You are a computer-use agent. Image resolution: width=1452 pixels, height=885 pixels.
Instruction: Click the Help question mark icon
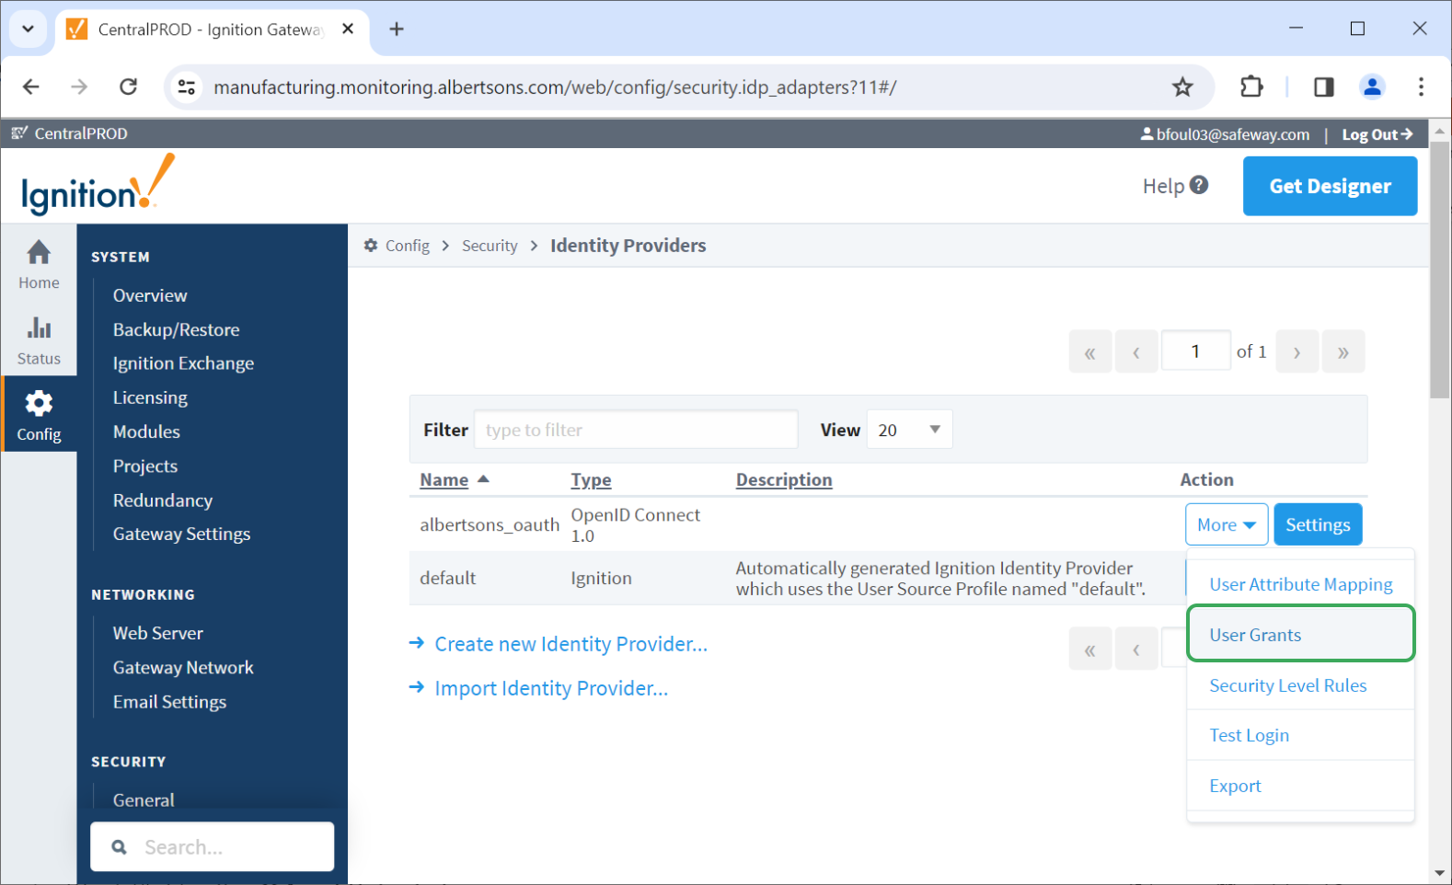(1198, 185)
